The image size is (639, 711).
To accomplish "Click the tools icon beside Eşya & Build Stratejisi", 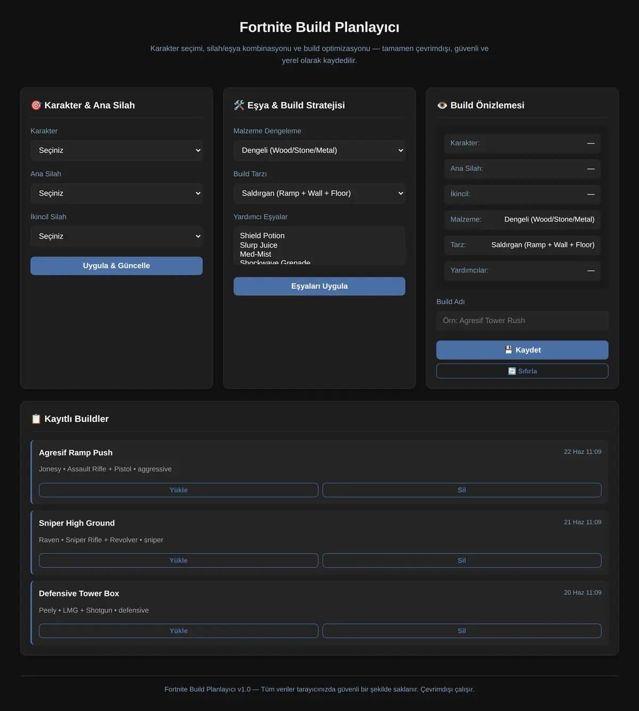I will point(239,105).
